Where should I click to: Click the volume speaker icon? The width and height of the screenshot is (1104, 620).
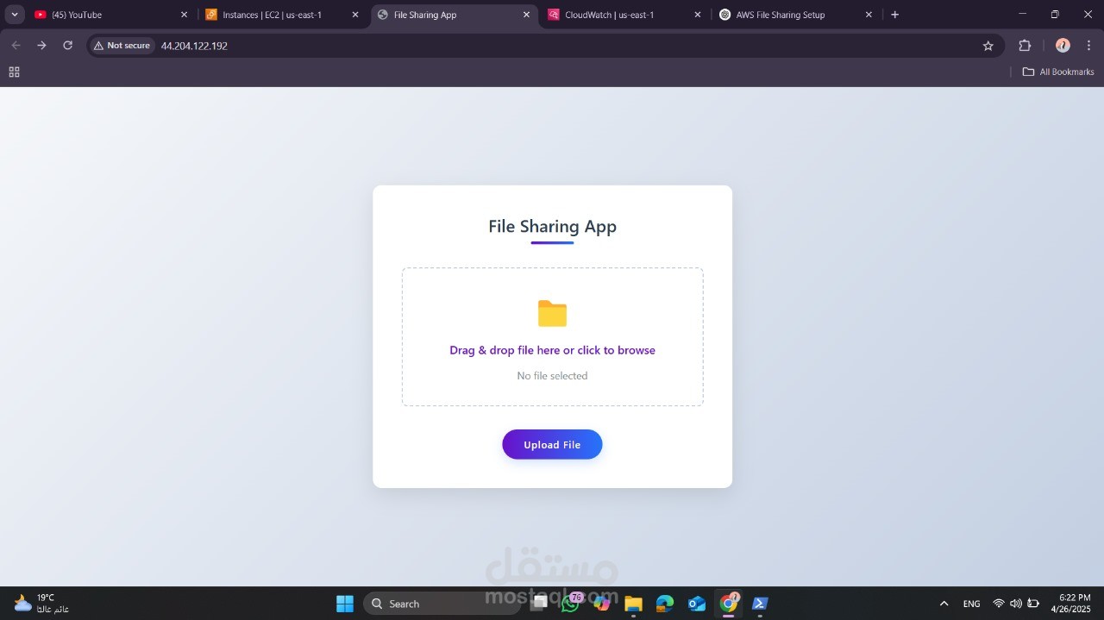coord(1015,604)
